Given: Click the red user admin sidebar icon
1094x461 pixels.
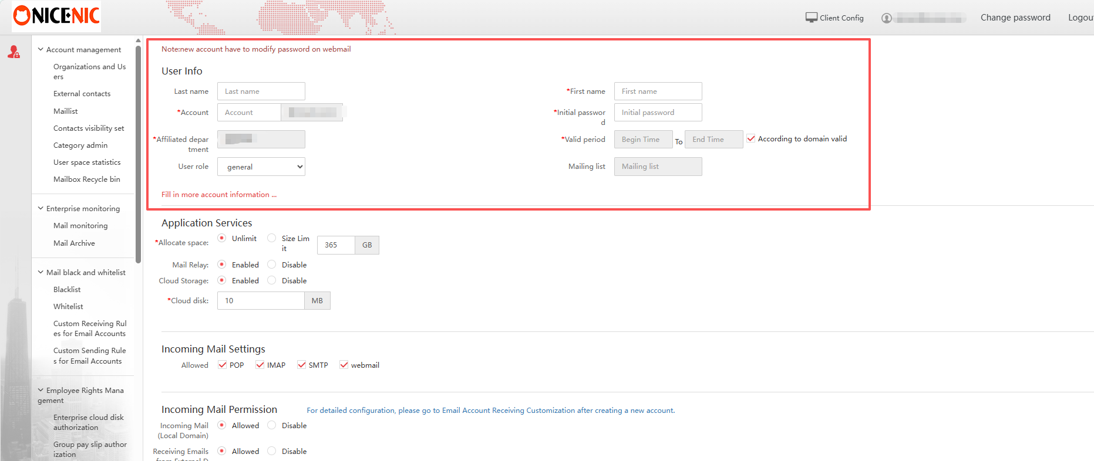Looking at the screenshot, I should pos(14,52).
